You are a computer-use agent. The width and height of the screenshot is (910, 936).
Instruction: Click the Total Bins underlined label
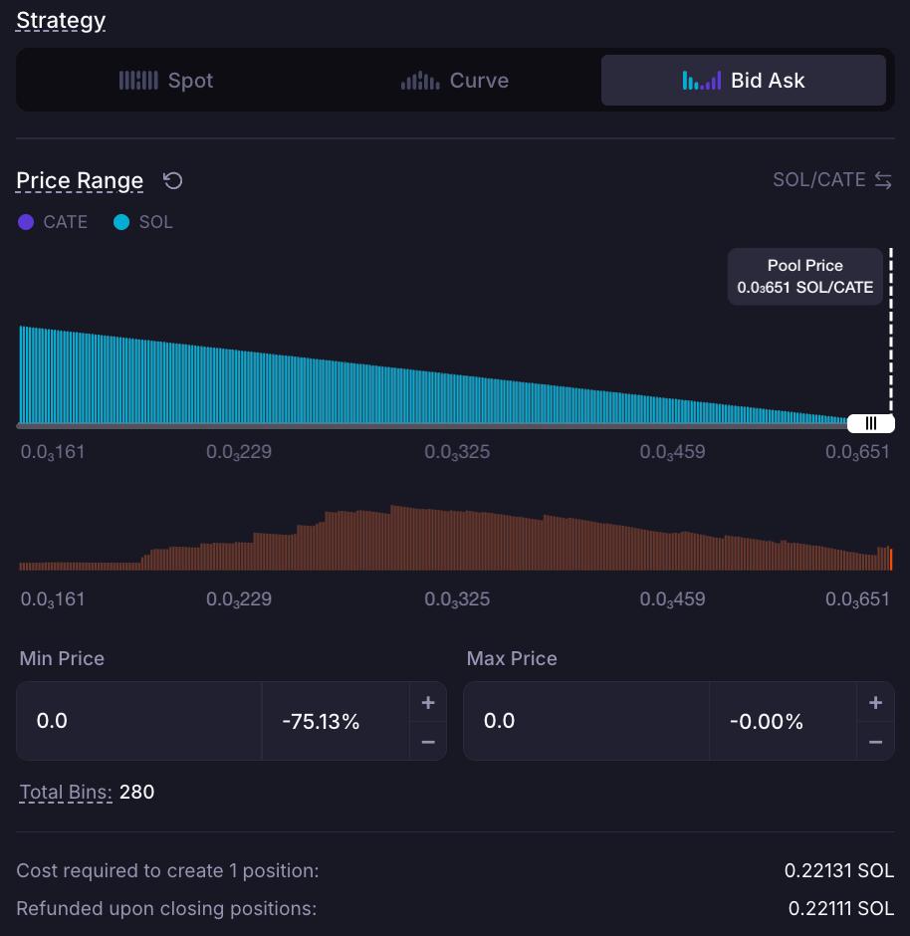66,793
